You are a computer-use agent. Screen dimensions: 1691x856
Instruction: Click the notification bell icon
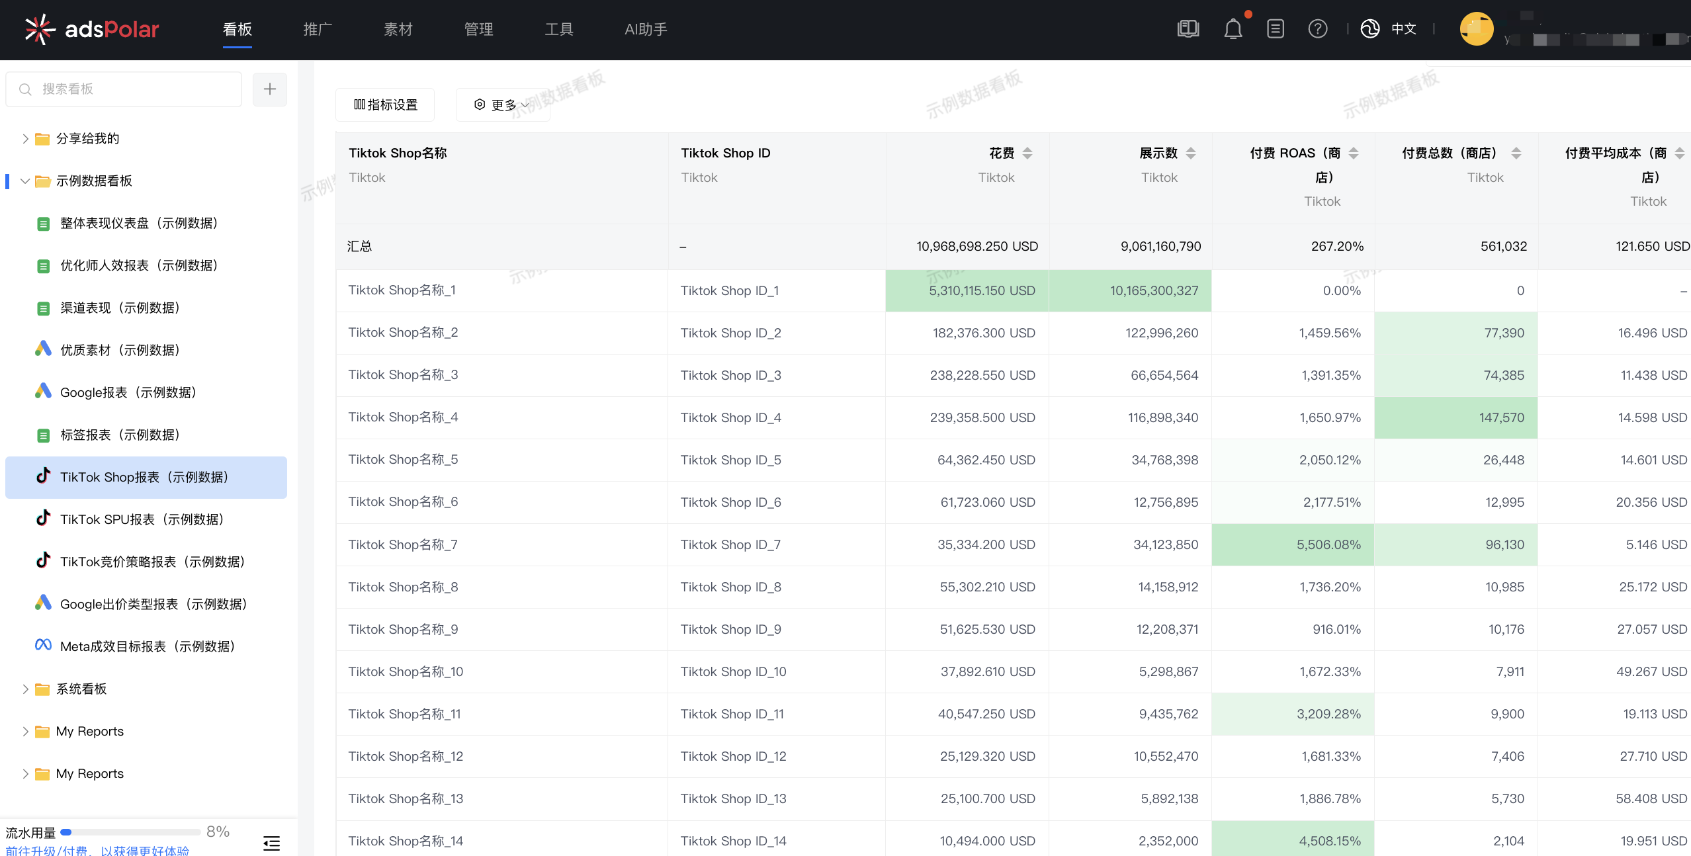click(x=1233, y=29)
